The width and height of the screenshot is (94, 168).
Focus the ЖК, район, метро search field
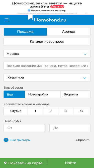tap(47, 66)
